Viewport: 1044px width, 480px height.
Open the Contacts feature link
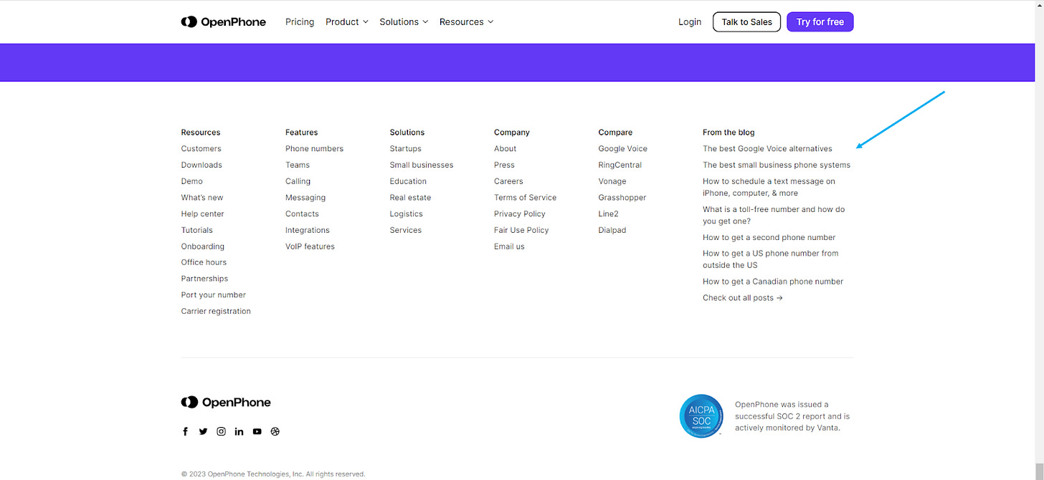(302, 214)
